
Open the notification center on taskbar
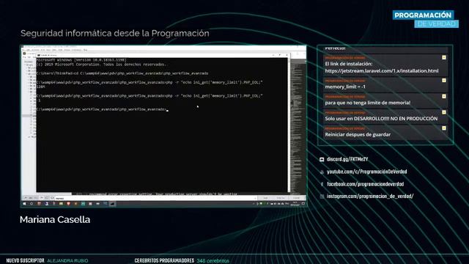303,204
